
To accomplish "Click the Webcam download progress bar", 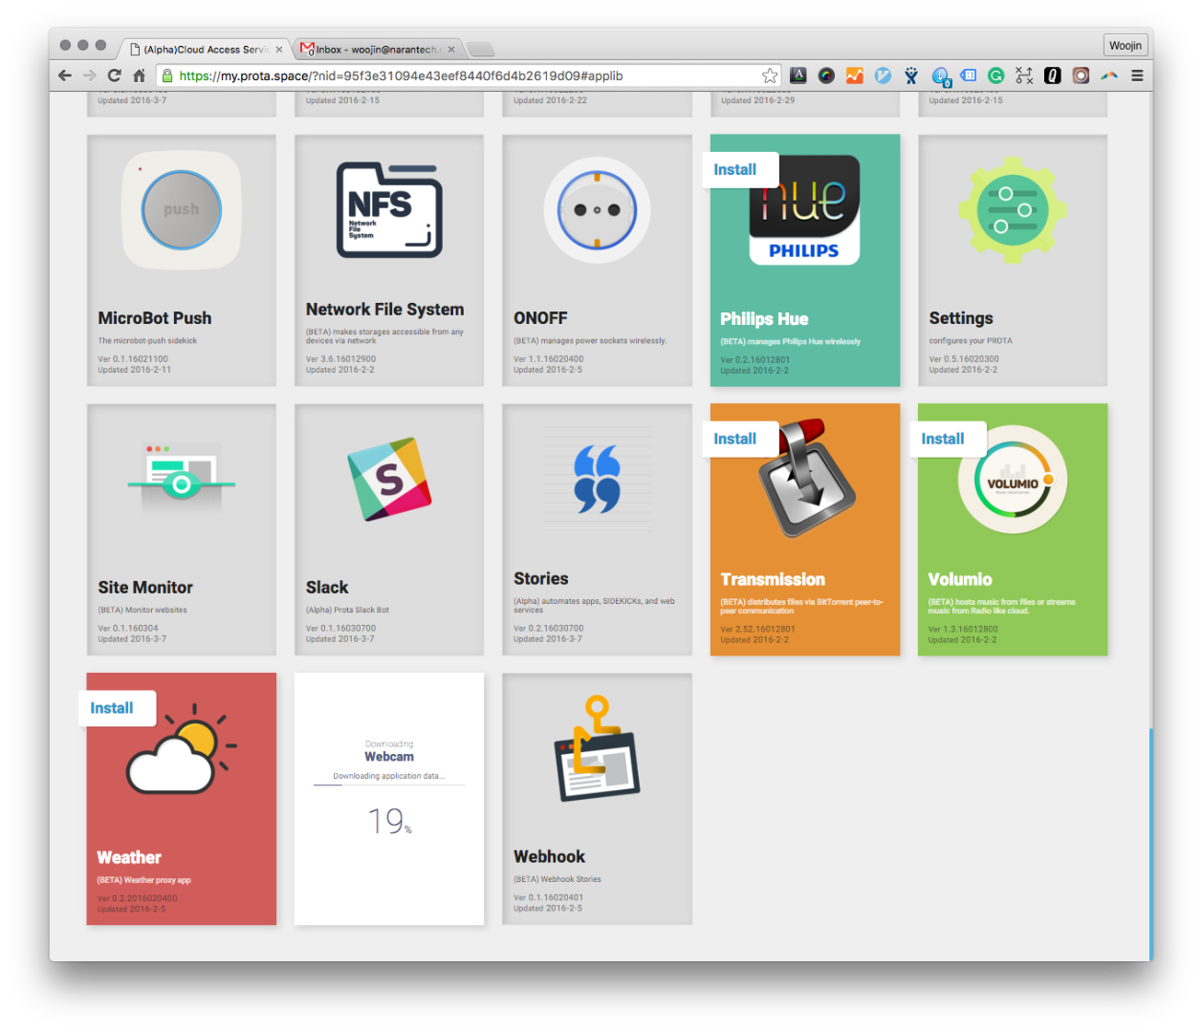I will pyautogui.click(x=389, y=785).
